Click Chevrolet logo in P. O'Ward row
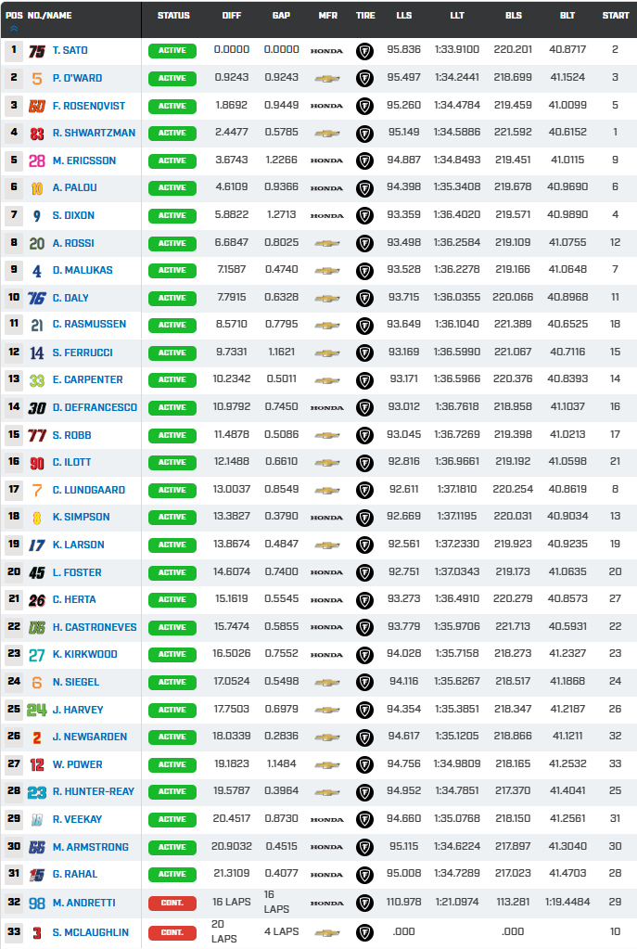 point(327,79)
